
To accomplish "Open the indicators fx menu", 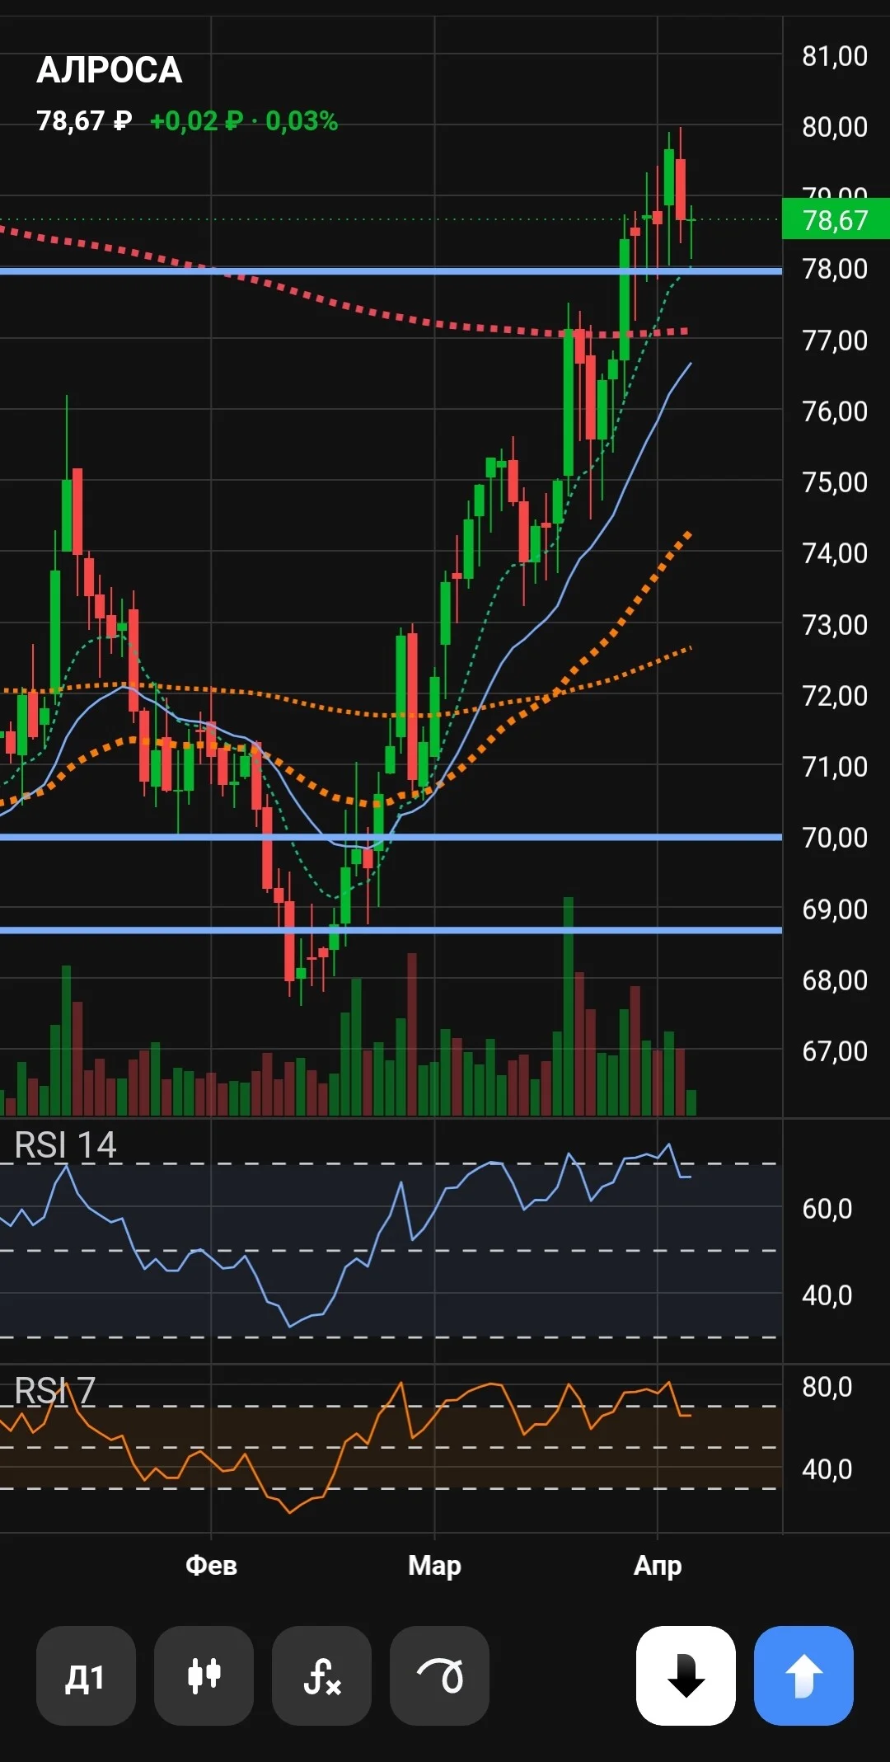I will point(321,1675).
